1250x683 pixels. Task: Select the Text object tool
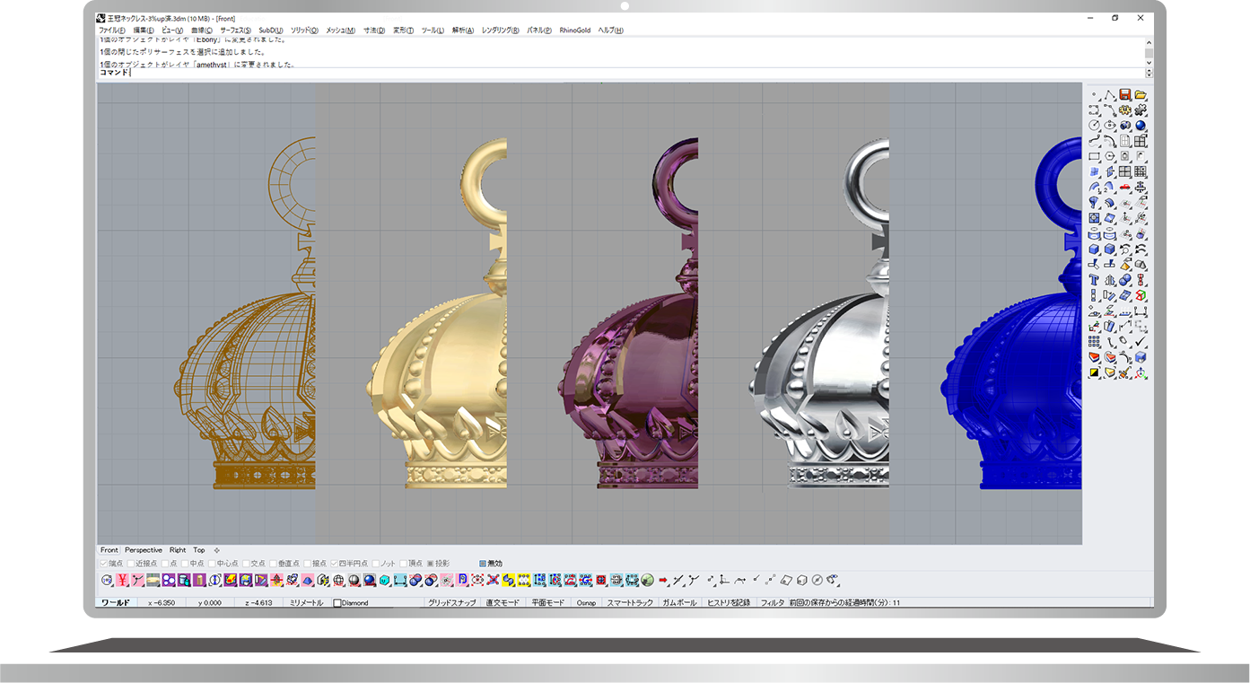pyautogui.click(x=1095, y=280)
